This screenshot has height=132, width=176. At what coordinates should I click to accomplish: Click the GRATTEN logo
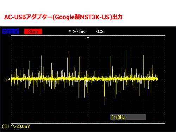coord(11,31)
